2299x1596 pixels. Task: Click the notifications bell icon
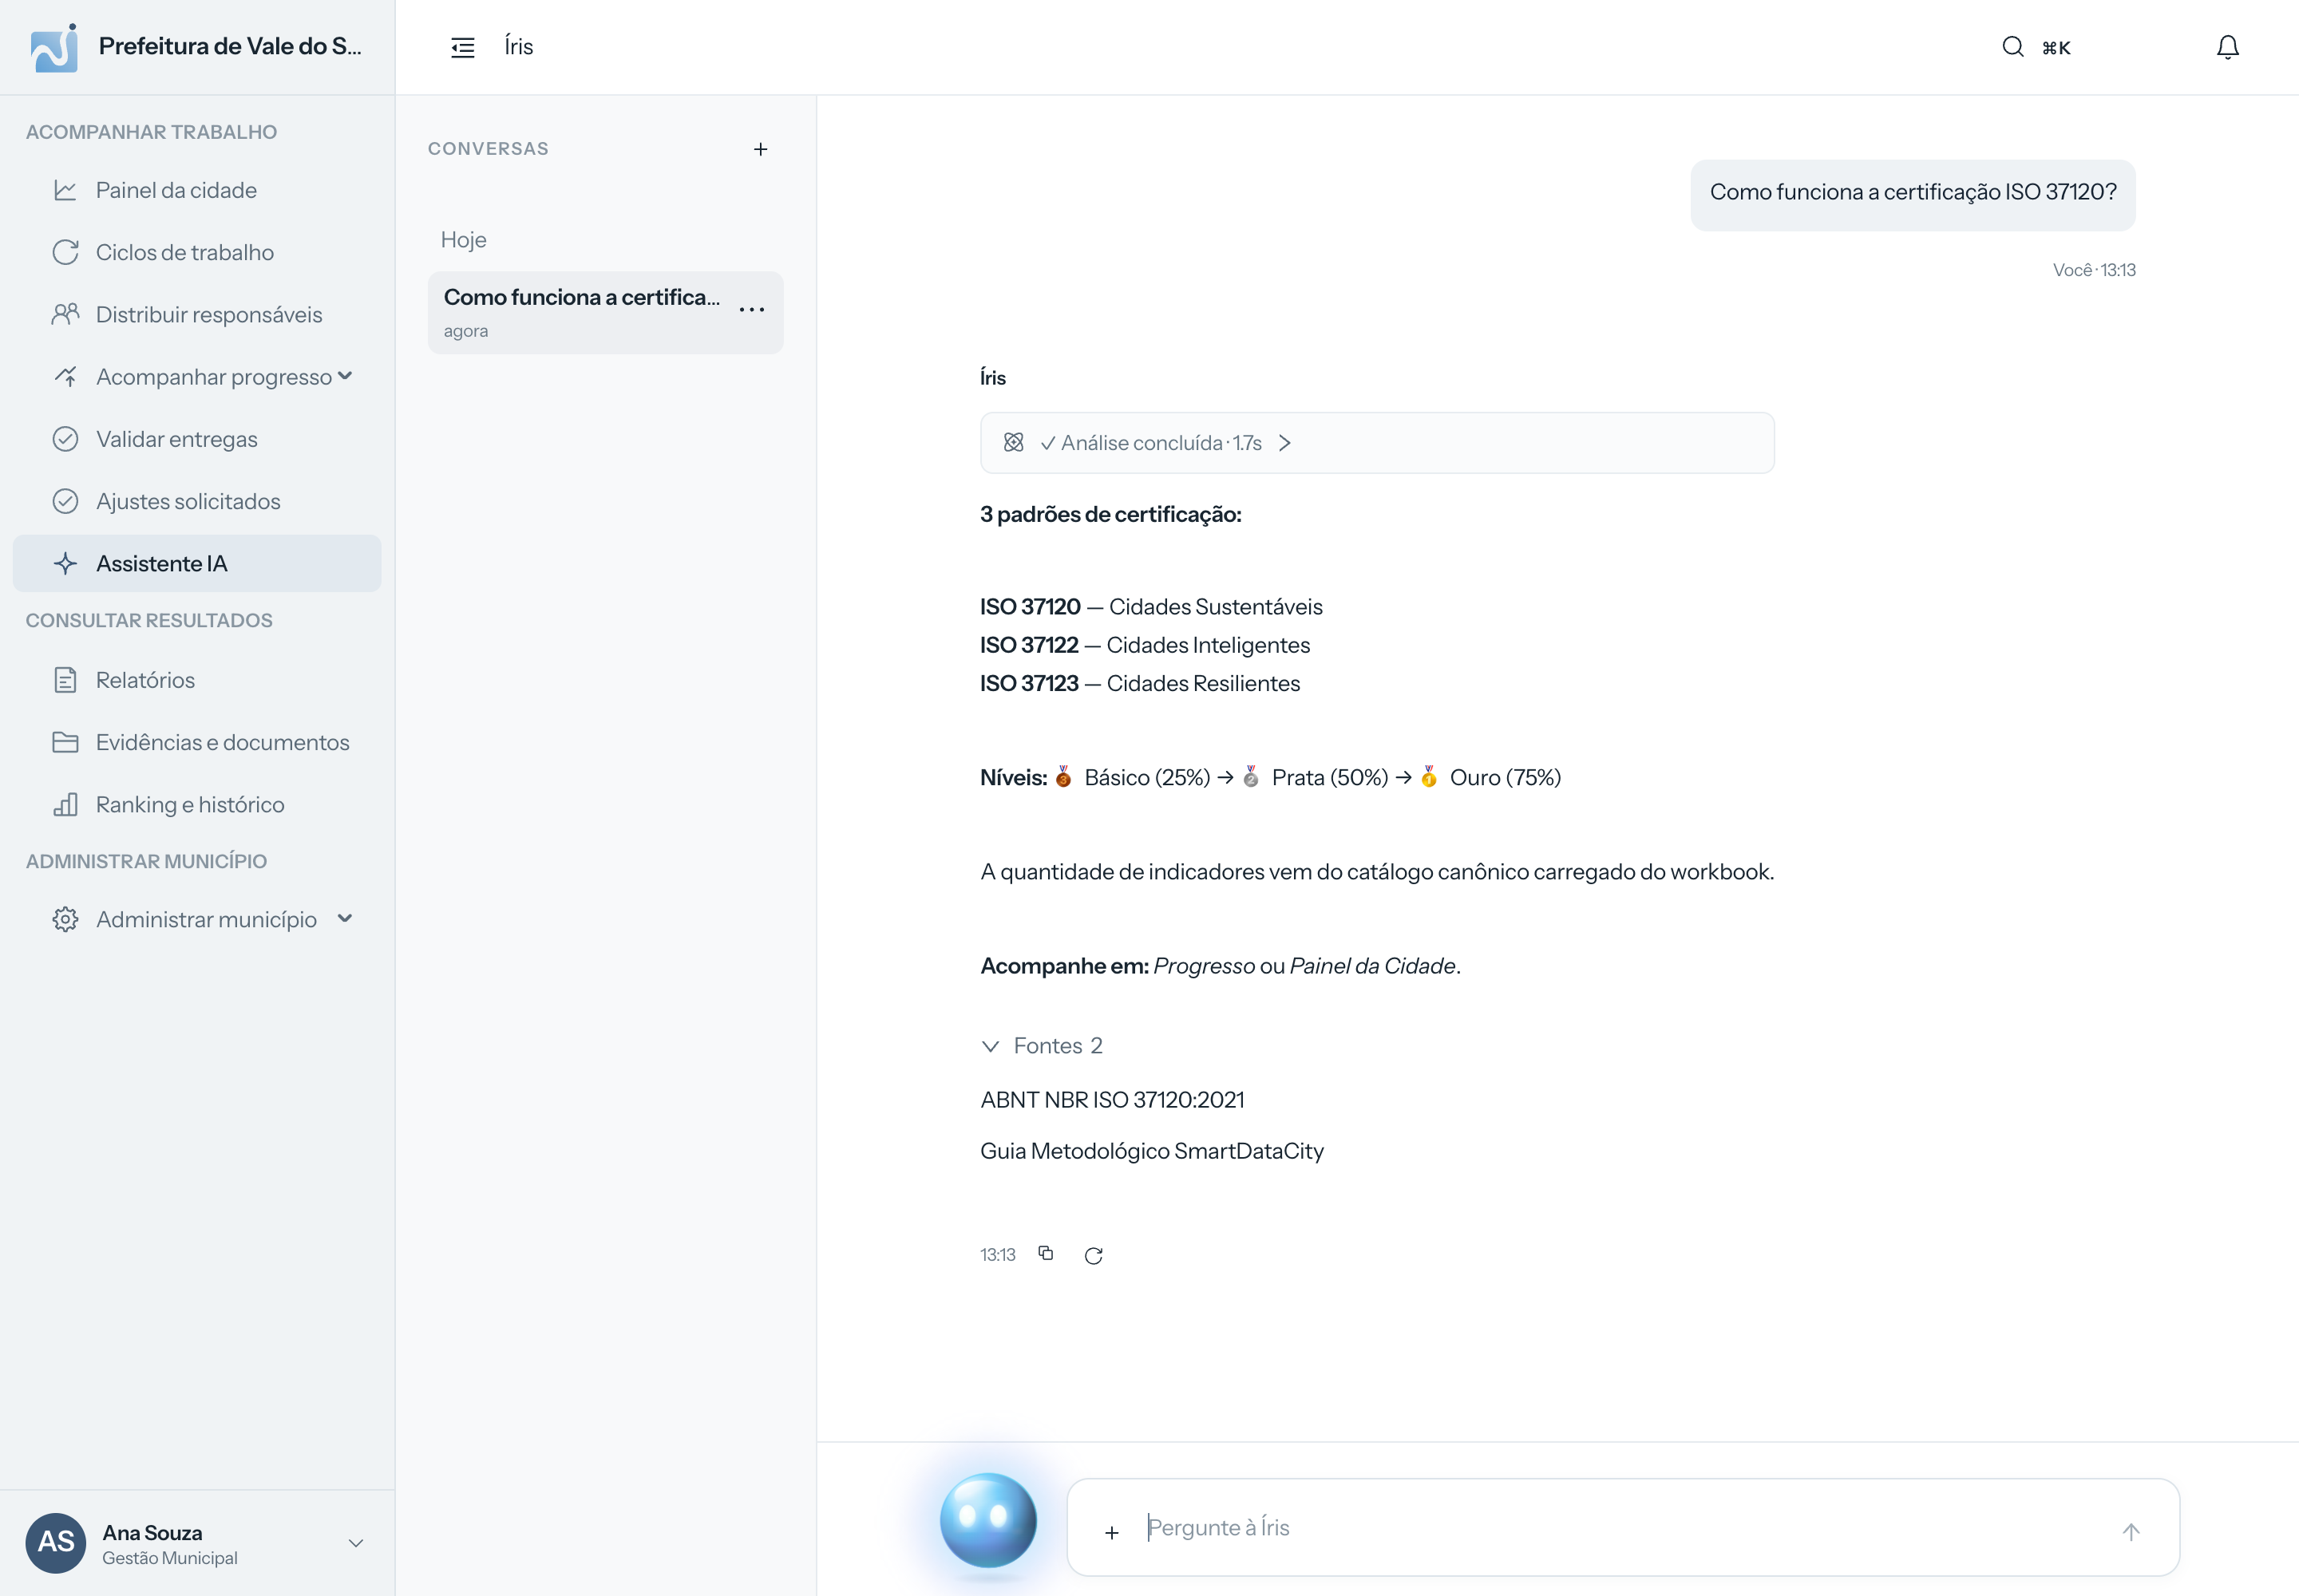[2227, 47]
